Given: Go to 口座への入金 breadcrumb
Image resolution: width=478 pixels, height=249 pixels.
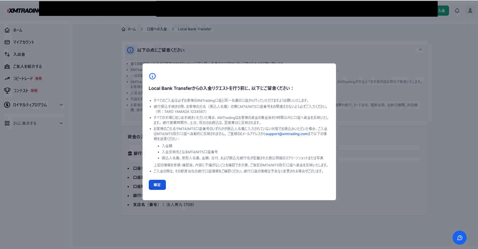Looking at the screenshot, I should (x=157, y=29).
